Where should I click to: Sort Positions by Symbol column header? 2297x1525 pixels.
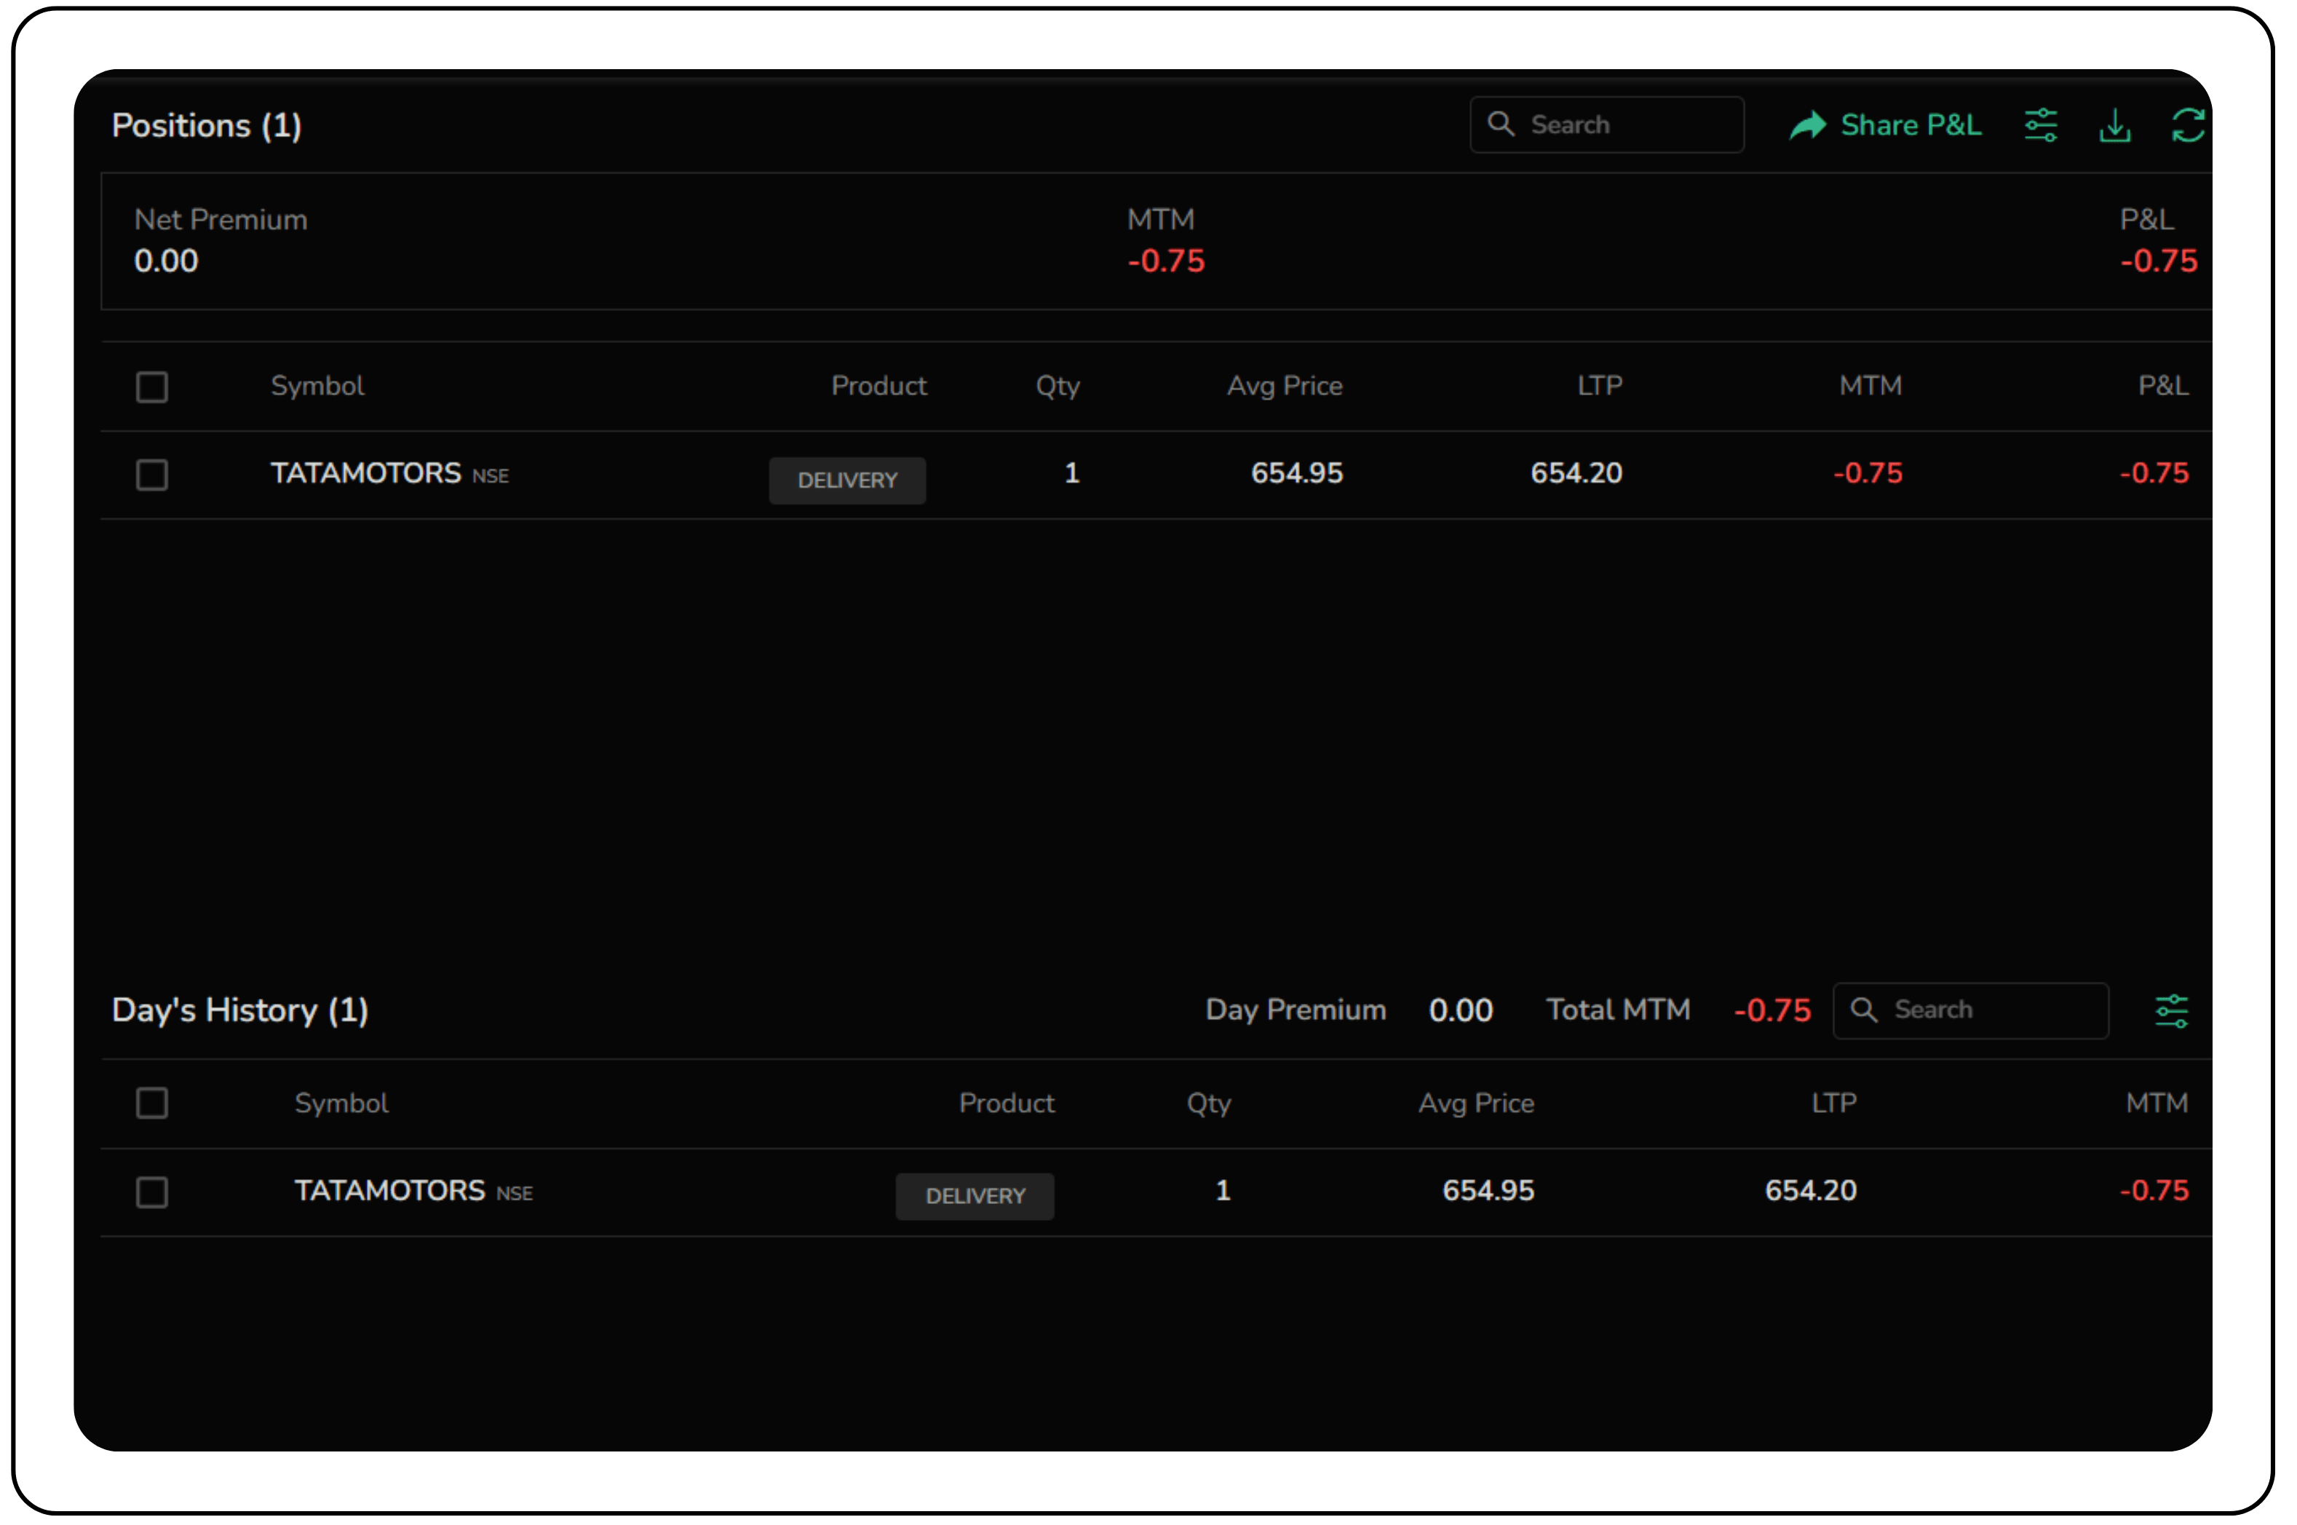(317, 386)
